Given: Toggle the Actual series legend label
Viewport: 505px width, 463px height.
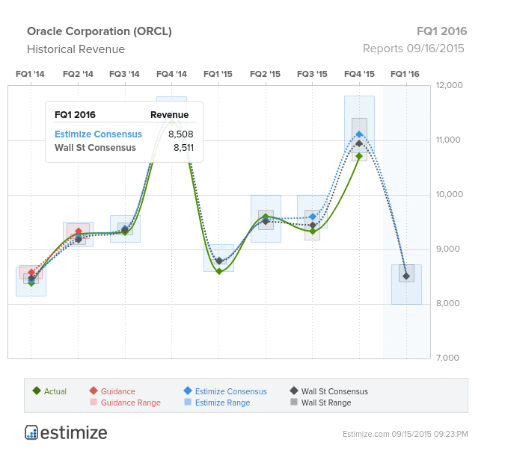Looking at the screenshot, I should click(55, 391).
